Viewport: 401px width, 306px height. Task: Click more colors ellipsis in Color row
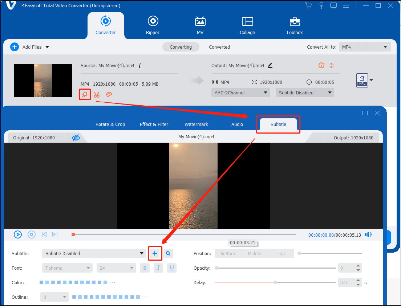[x=112, y=282]
